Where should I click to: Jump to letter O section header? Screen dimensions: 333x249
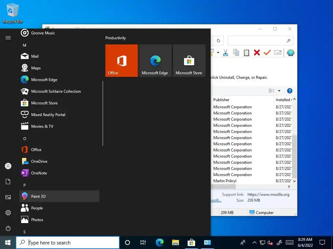(25, 138)
